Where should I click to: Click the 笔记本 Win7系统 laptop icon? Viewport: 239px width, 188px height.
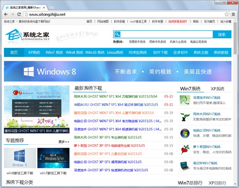[x=185, y=166]
